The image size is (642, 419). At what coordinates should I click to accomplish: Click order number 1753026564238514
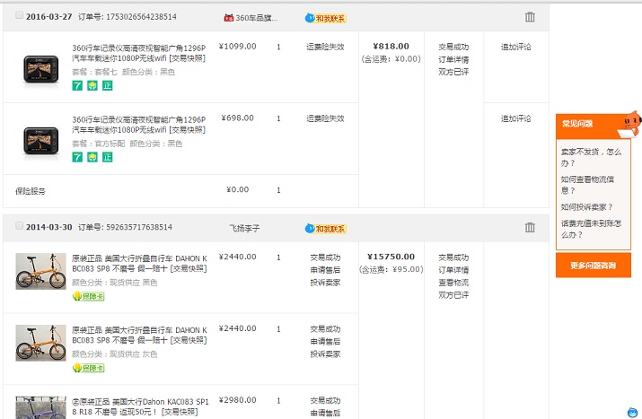[141, 17]
